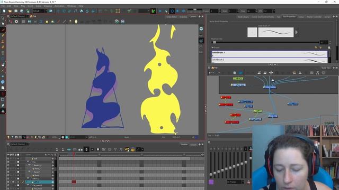Click the leftmost fader in the mixer panel

tap(211, 175)
